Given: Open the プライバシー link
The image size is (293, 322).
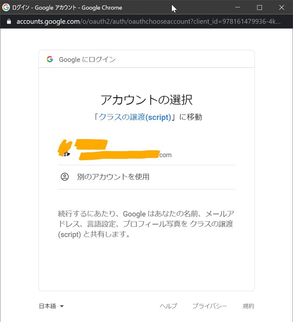Looking at the screenshot, I should point(209,306).
